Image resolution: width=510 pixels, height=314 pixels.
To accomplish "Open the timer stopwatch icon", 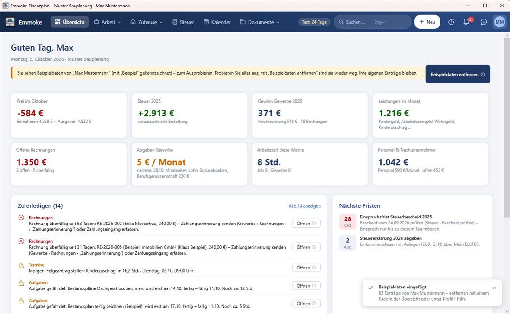I will click(451, 22).
